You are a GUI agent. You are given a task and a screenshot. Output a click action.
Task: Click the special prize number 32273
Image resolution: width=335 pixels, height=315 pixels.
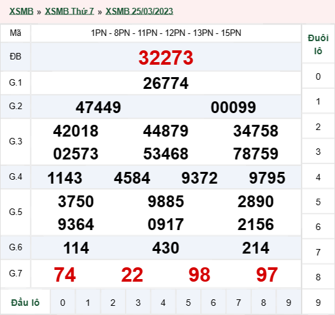166,58
